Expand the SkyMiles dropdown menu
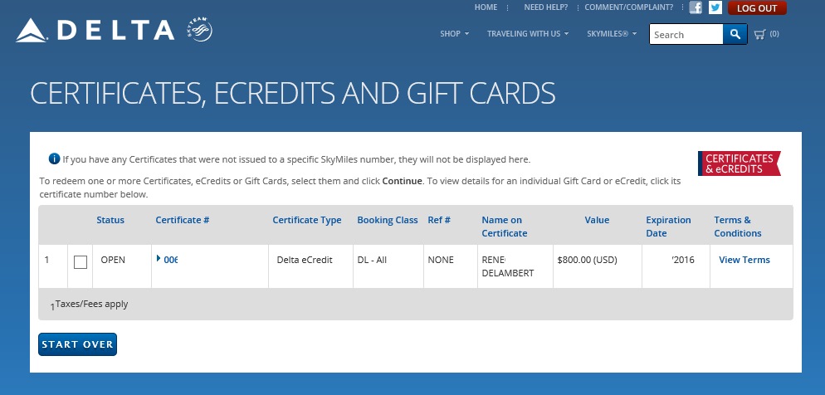The width and height of the screenshot is (825, 395). [x=612, y=34]
